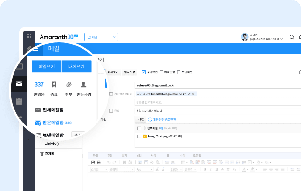Open the clipboard icon in dark sidebar
This screenshot has height=191, width=301.
tap(19, 101)
